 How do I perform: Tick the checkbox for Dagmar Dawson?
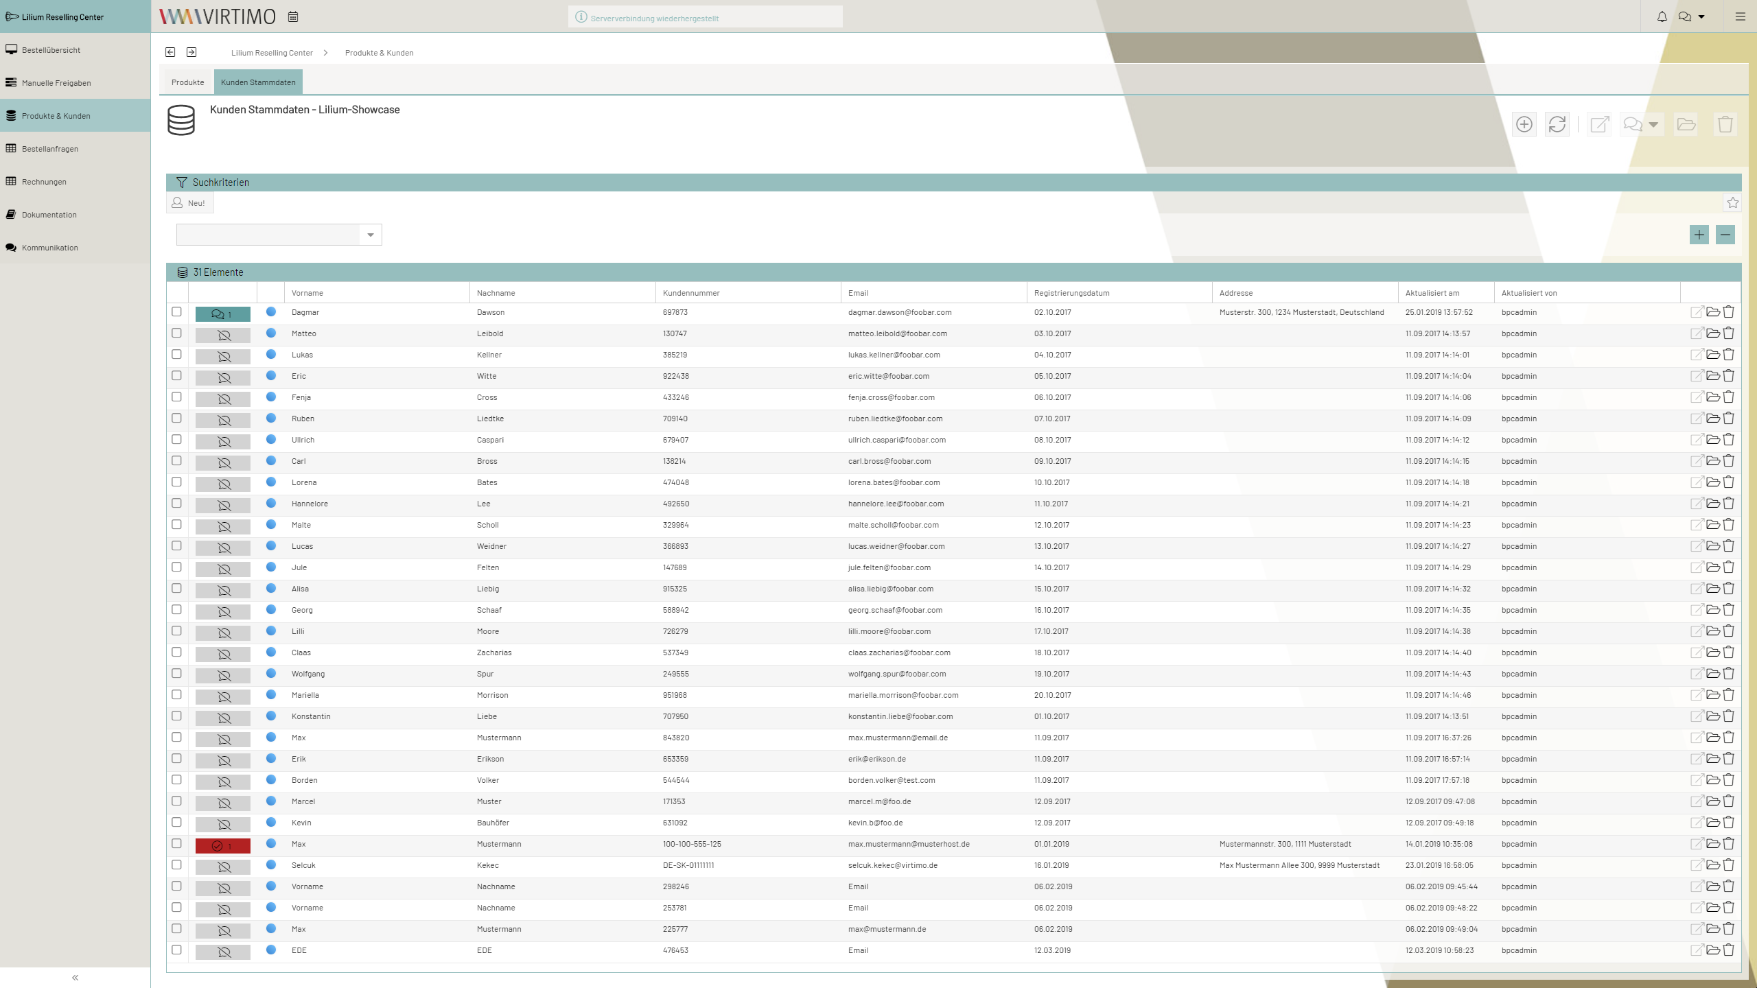[176, 311]
